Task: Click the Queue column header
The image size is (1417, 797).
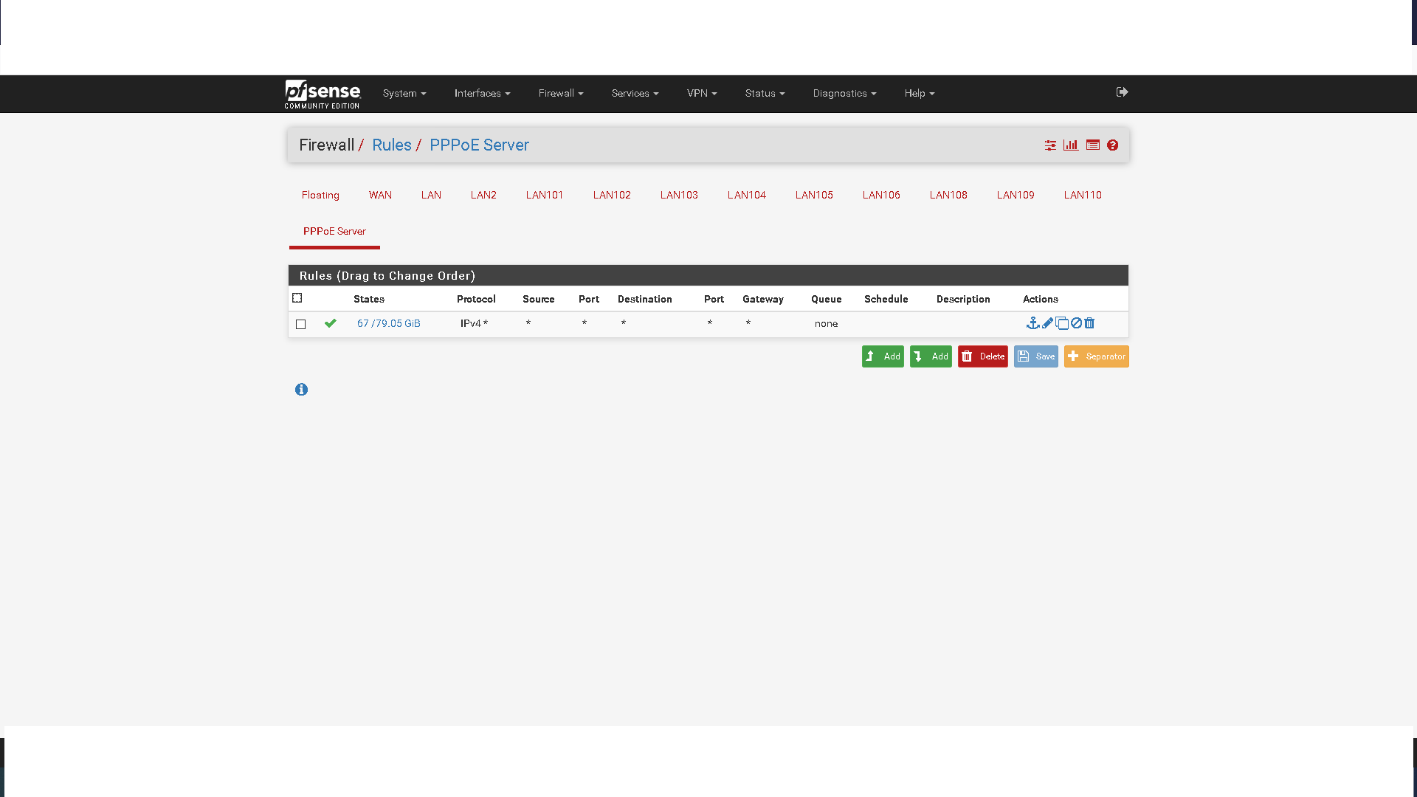Action: [x=827, y=299]
